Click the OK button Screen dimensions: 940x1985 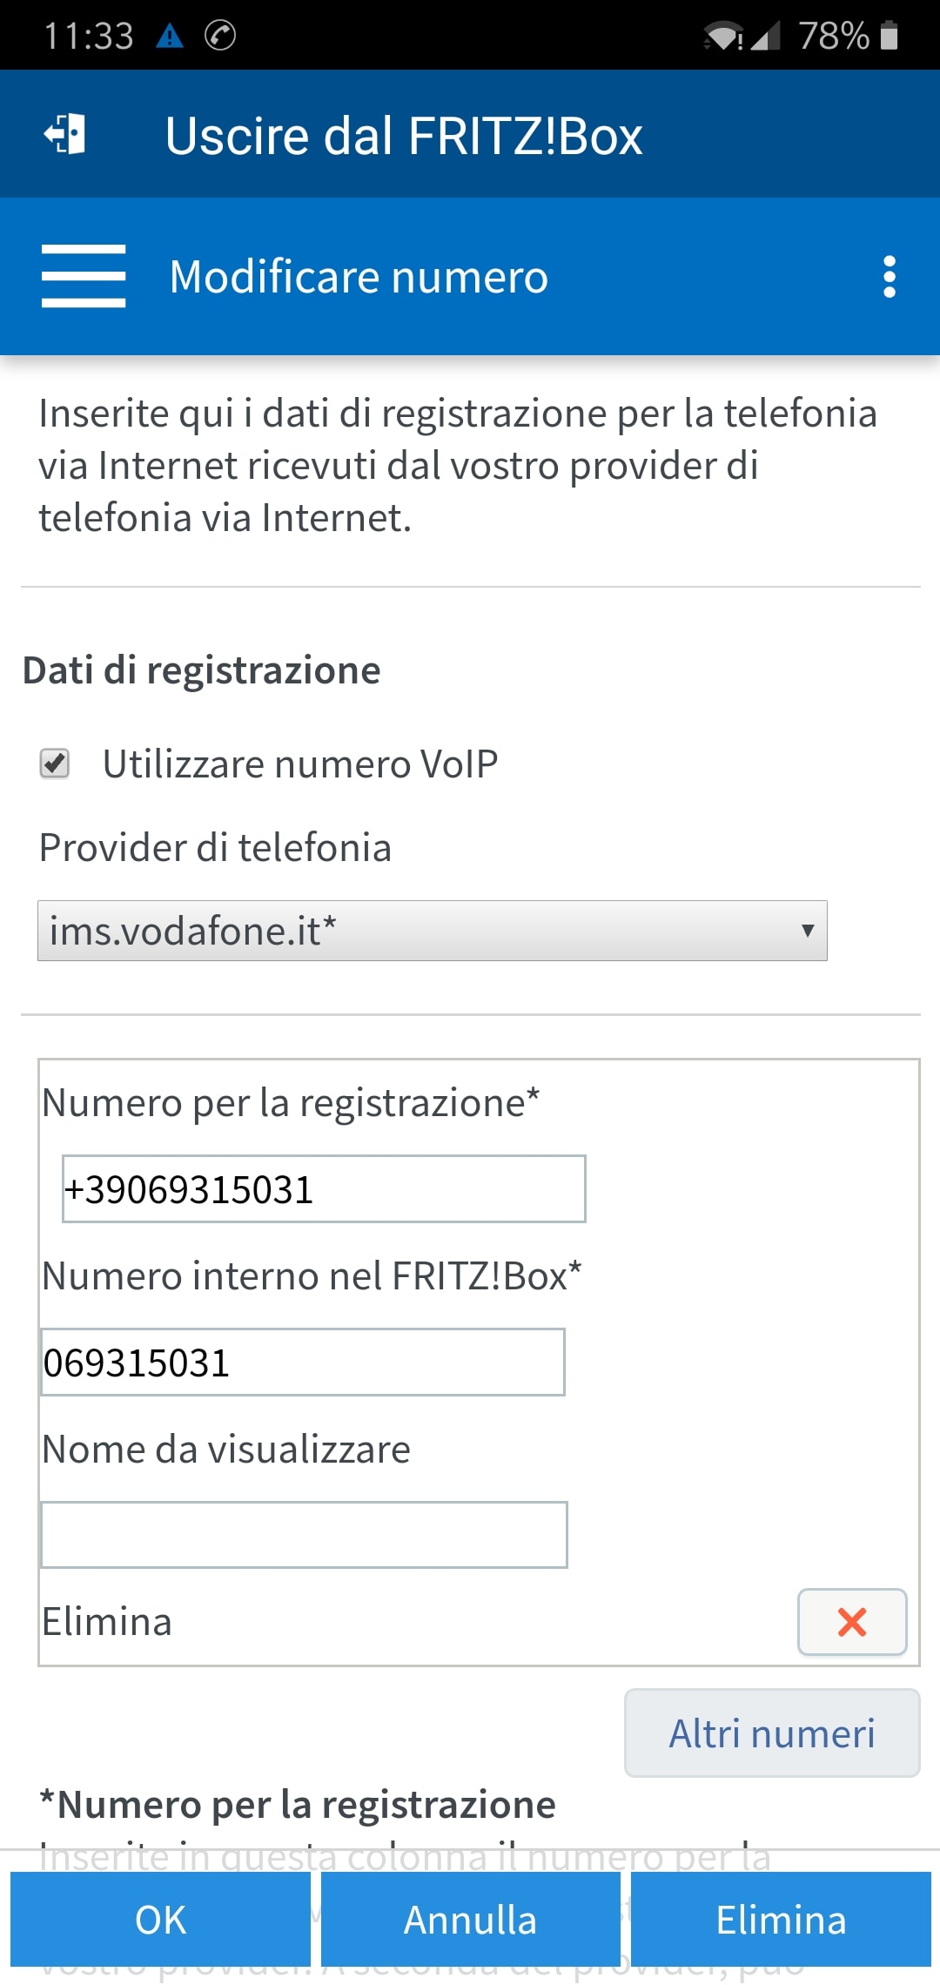[x=160, y=1919]
